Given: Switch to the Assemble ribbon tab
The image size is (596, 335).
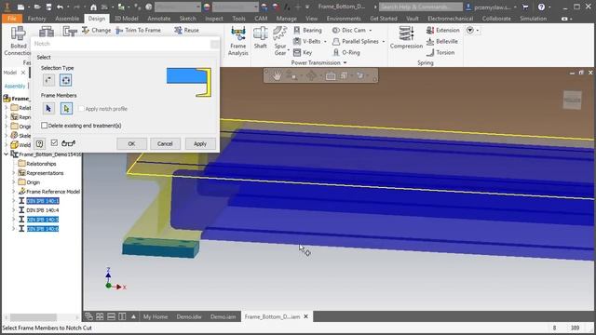Looking at the screenshot, I should 67,19.
